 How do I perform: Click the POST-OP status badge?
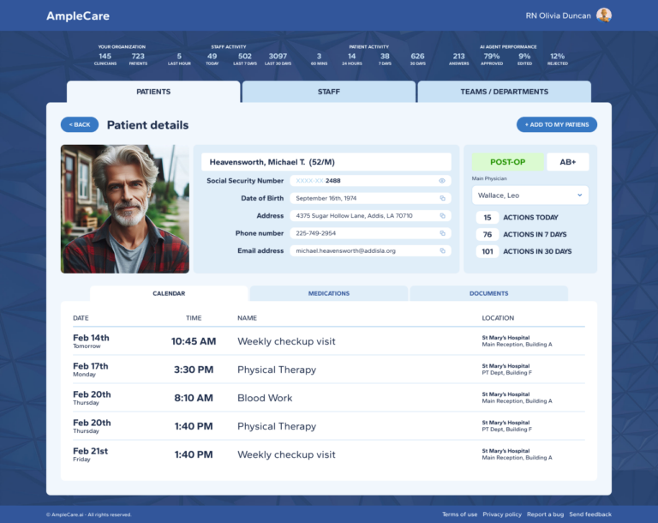coord(508,162)
